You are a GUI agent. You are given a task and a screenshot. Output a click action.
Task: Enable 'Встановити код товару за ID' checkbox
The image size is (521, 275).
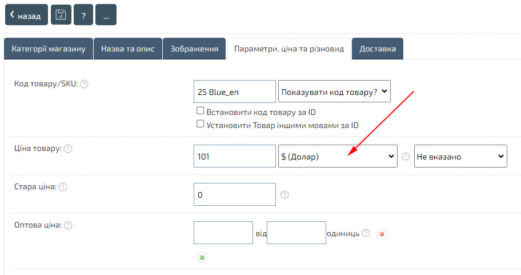tap(200, 111)
